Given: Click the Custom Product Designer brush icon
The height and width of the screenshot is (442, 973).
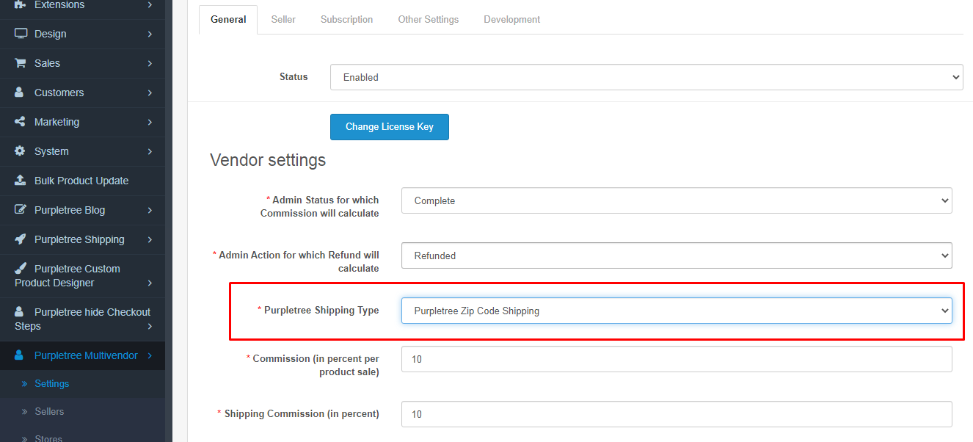Looking at the screenshot, I should 21,269.
